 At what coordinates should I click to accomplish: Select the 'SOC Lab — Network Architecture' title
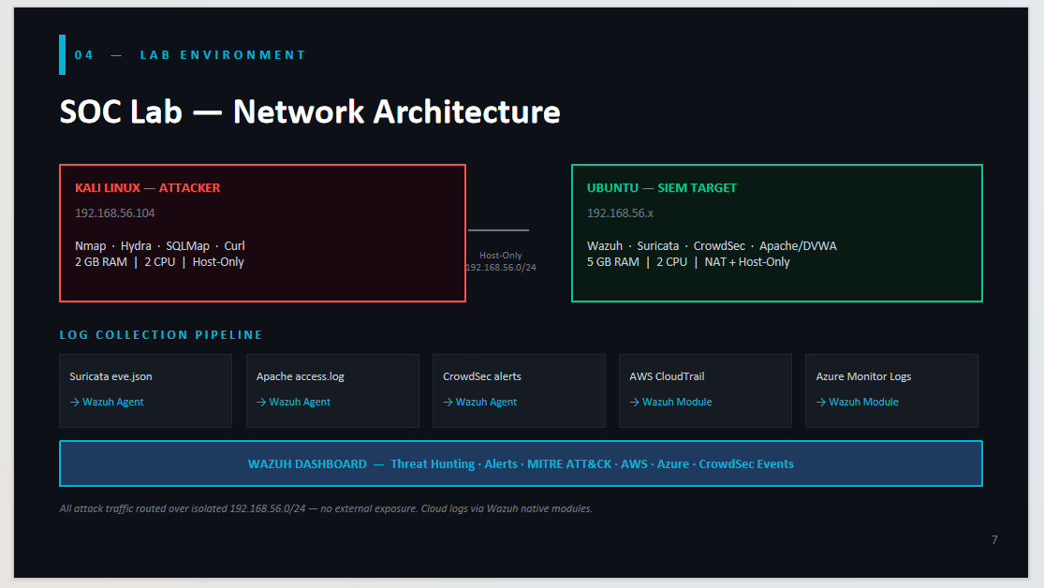tap(310, 111)
